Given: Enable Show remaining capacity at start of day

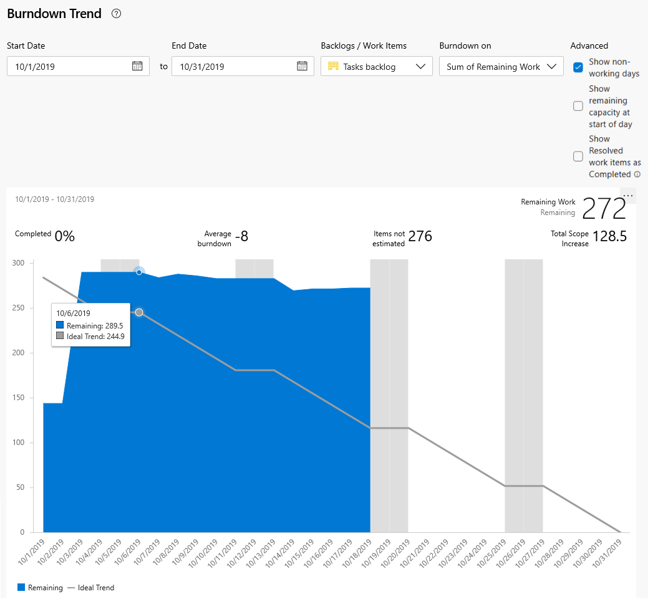Looking at the screenshot, I should pyautogui.click(x=578, y=106).
